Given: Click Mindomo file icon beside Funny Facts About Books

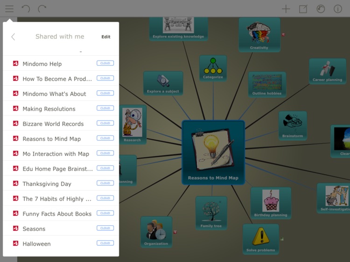Looking at the screenshot, I should (x=15, y=213).
